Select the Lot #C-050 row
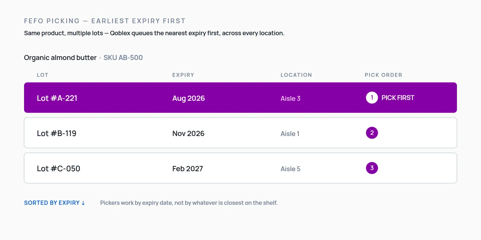Image resolution: width=481 pixels, height=240 pixels. click(x=240, y=168)
